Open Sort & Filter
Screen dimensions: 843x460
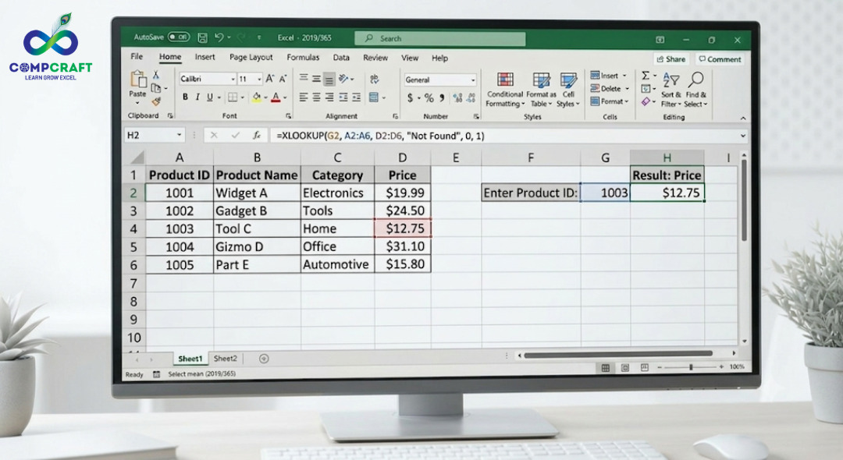coord(670,90)
